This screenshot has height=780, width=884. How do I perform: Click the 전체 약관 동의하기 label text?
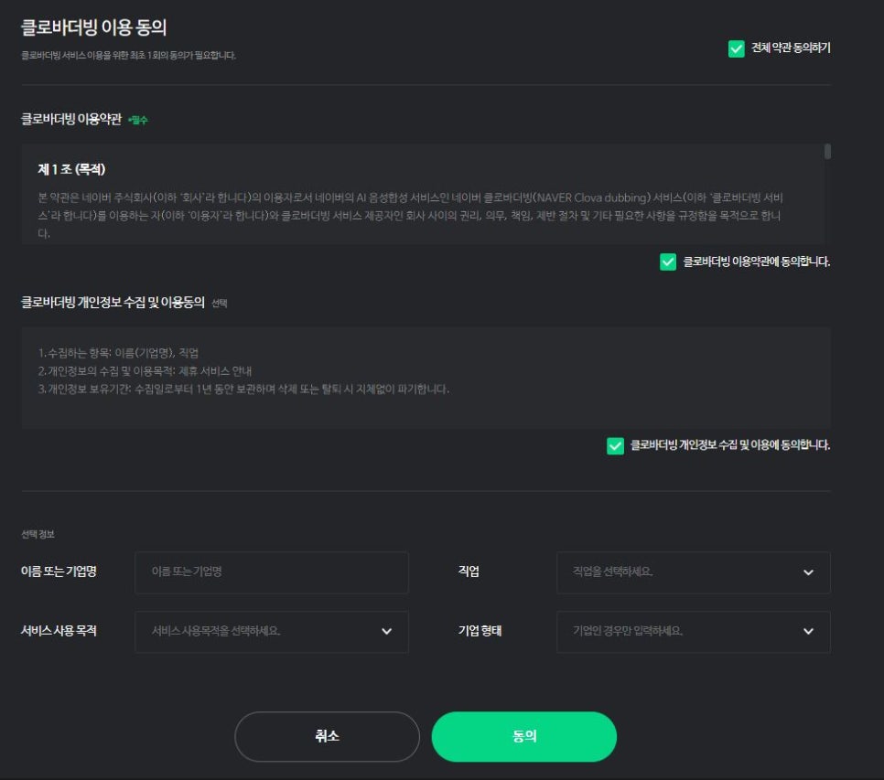click(x=791, y=48)
